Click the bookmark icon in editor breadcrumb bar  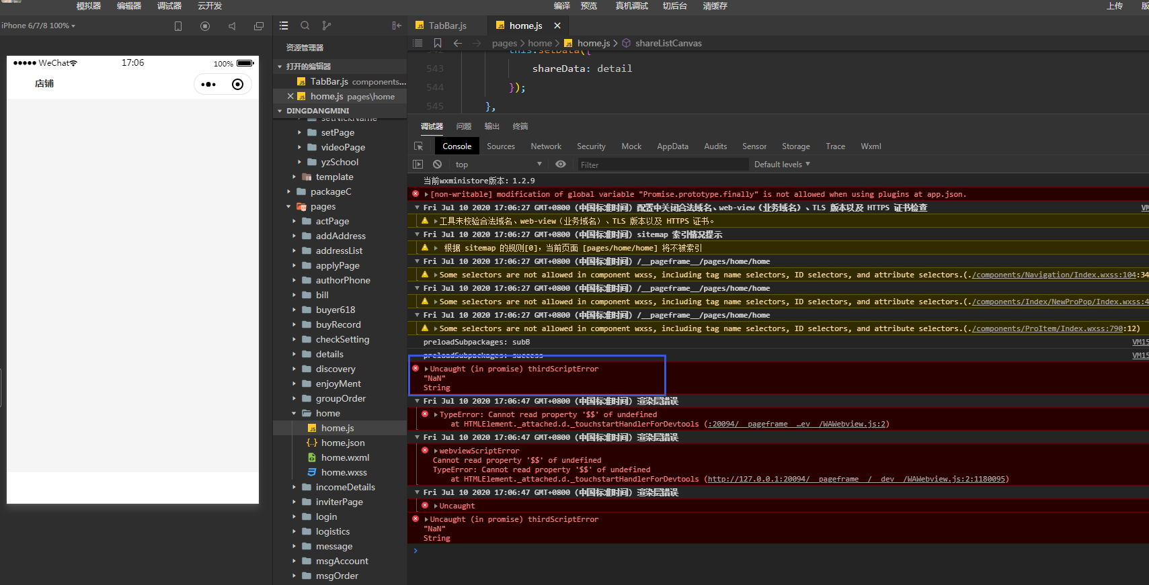pos(438,43)
